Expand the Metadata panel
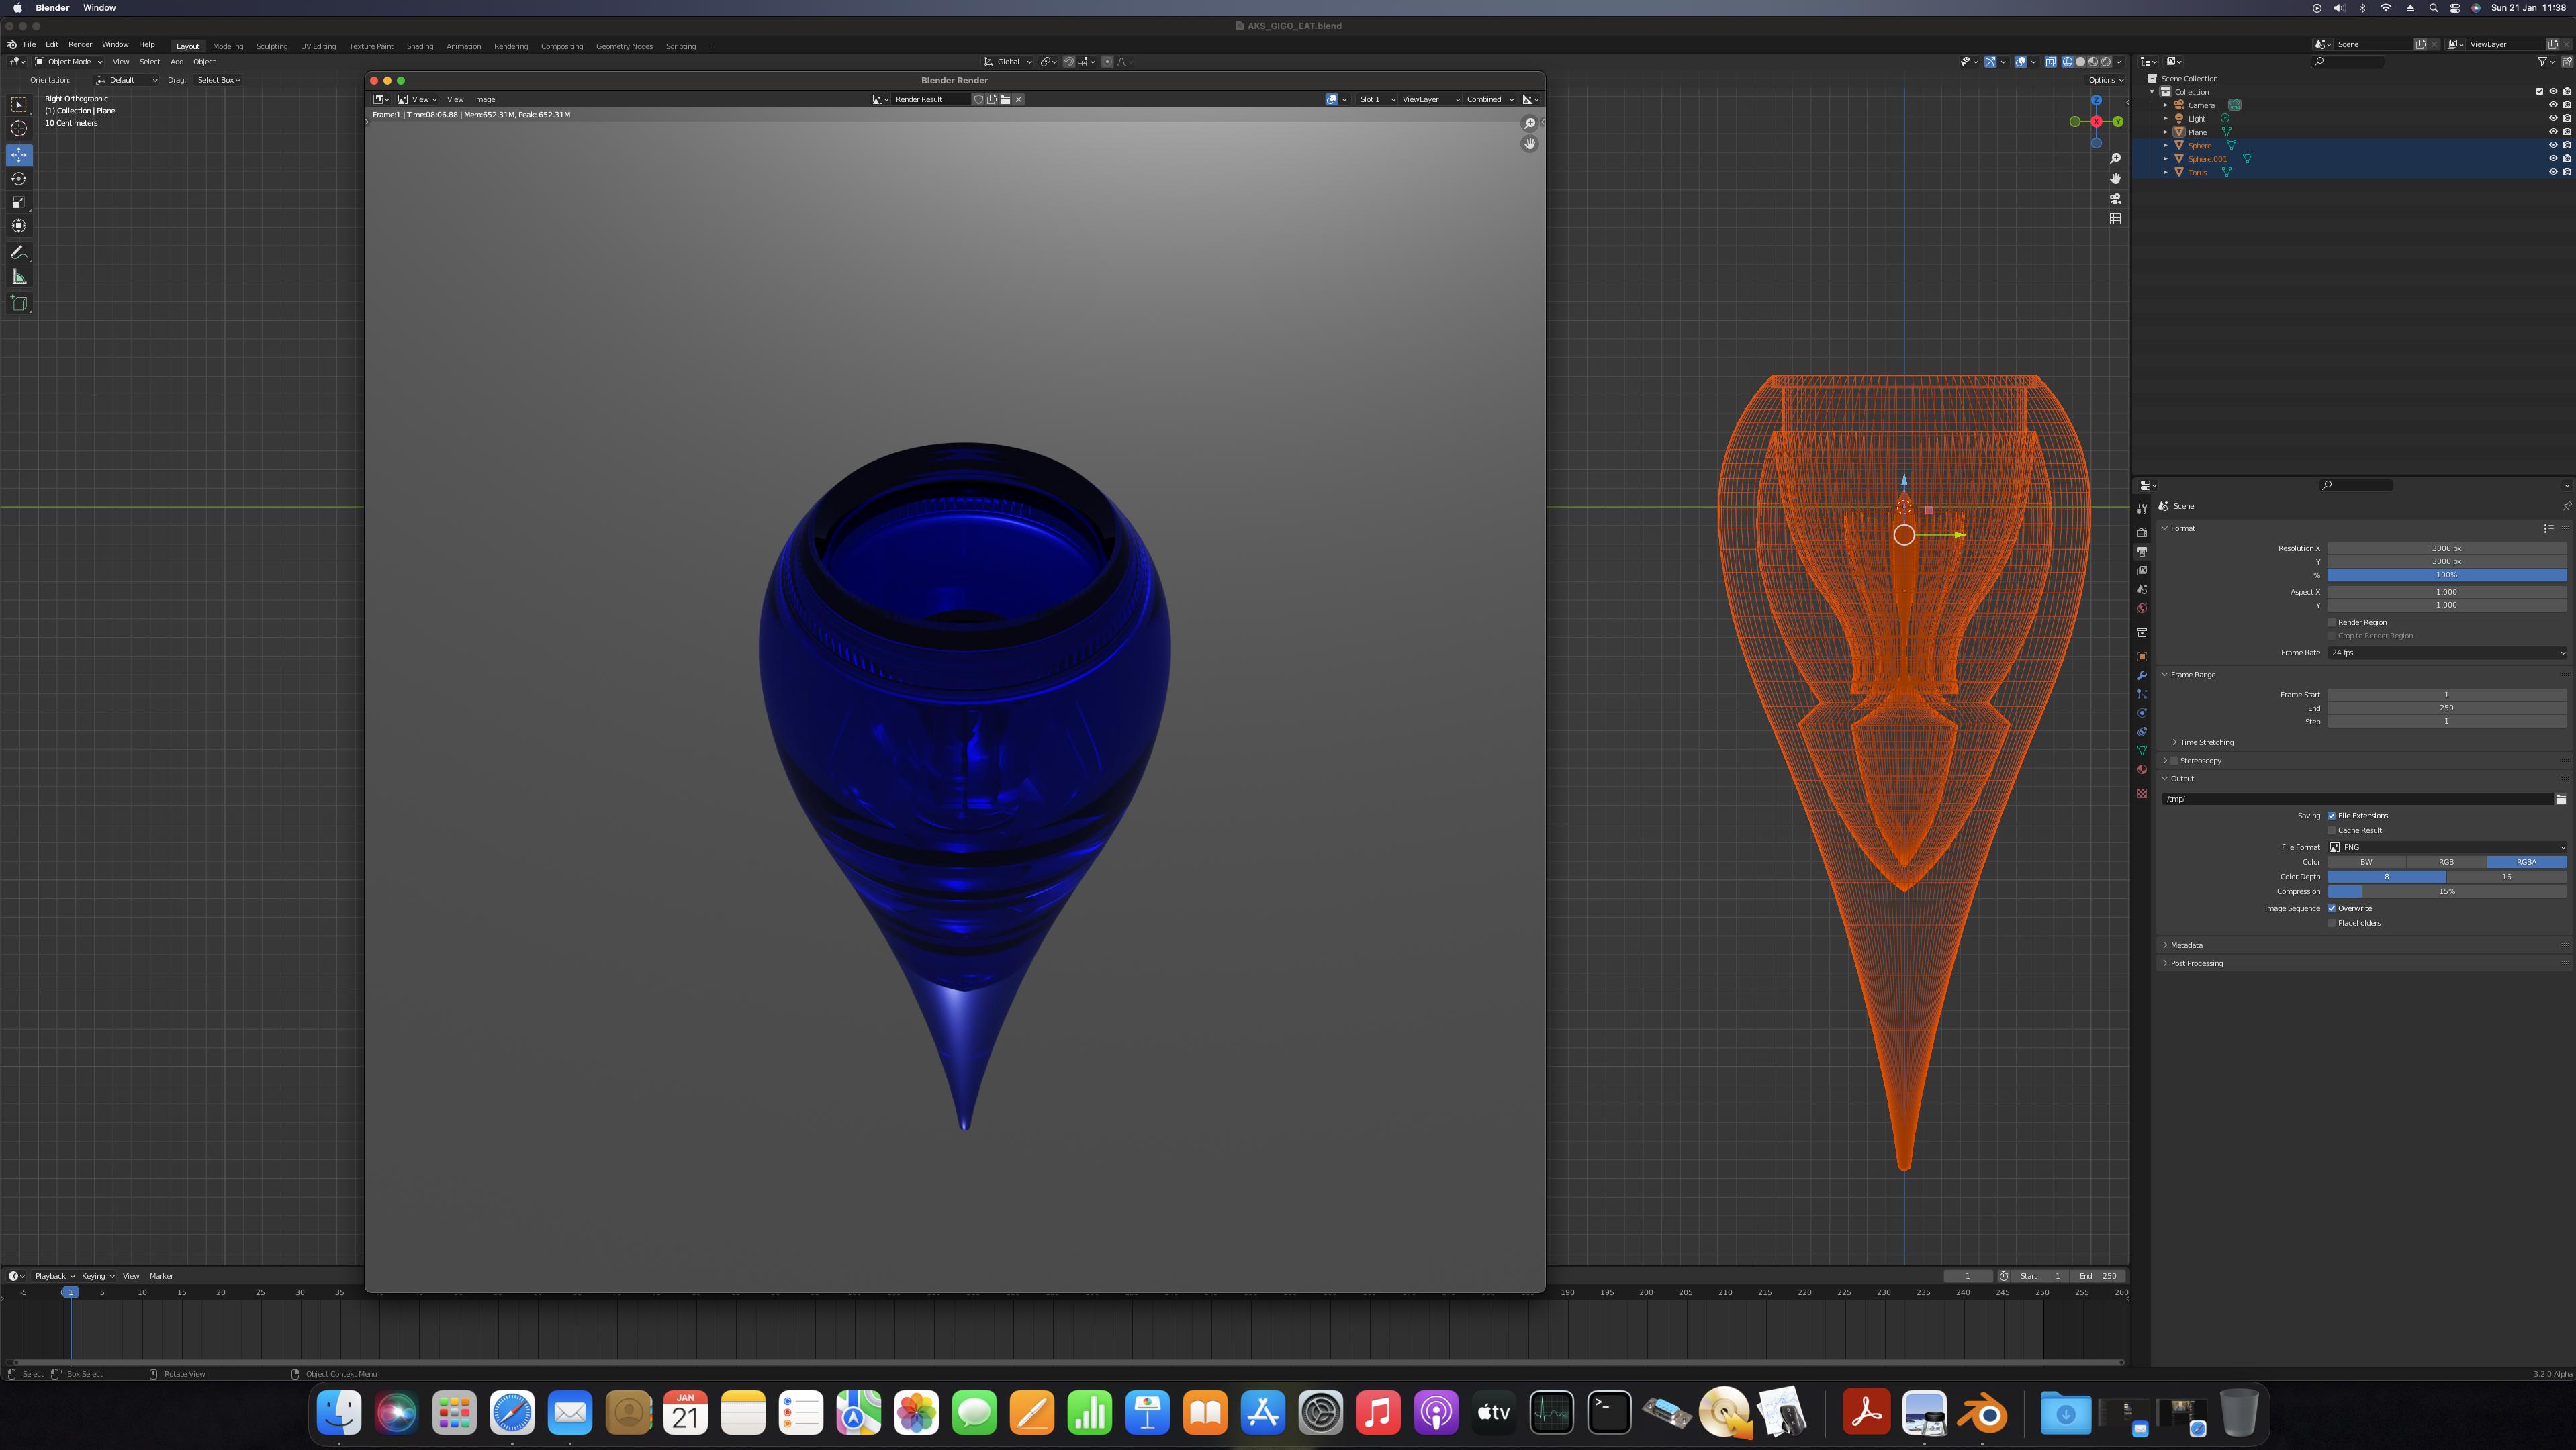Viewport: 2576px width, 1450px height. (x=2186, y=945)
